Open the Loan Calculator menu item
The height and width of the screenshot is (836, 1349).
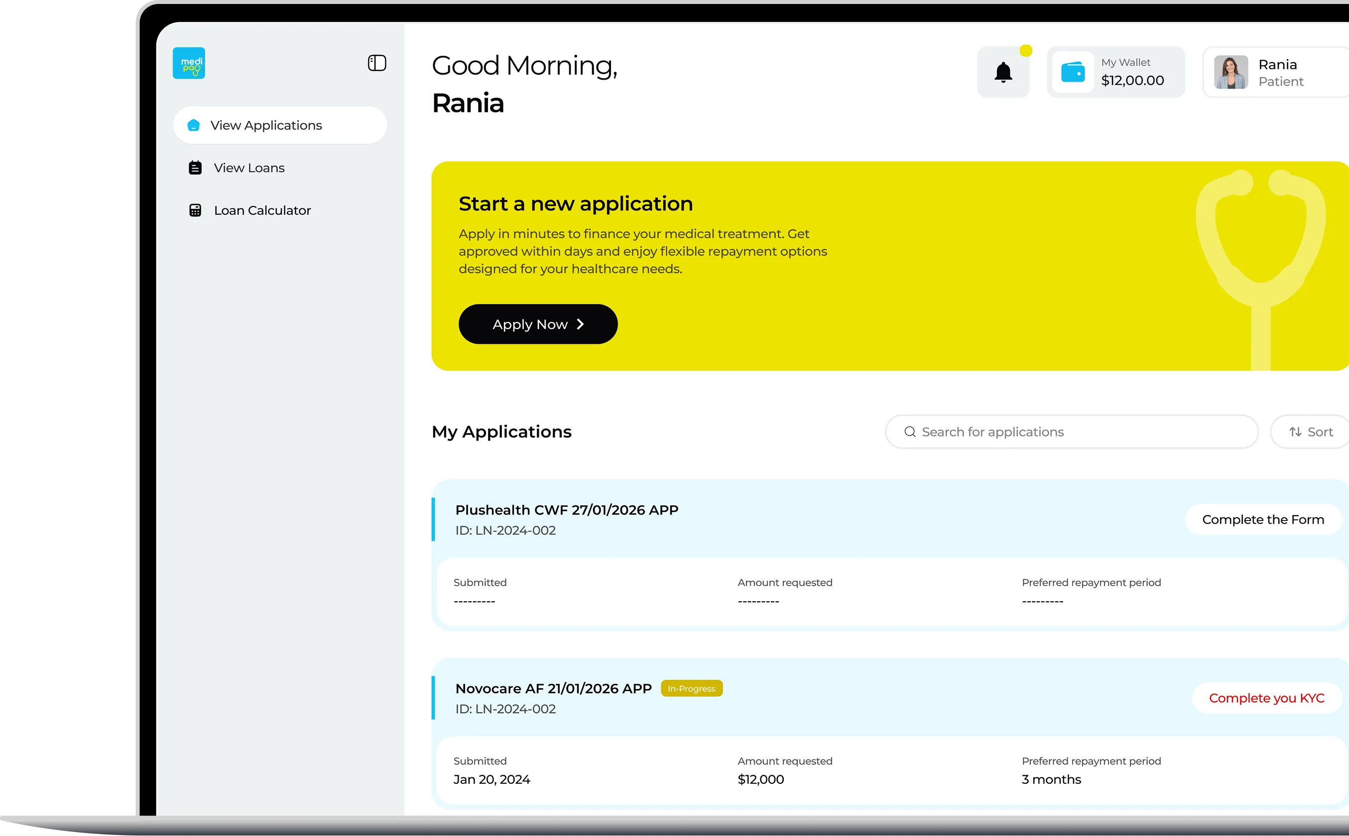(x=262, y=210)
